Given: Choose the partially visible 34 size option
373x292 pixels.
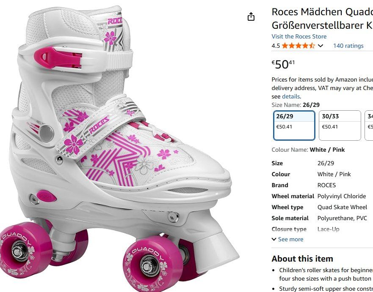Looking at the screenshot, I should click(369, 126).
